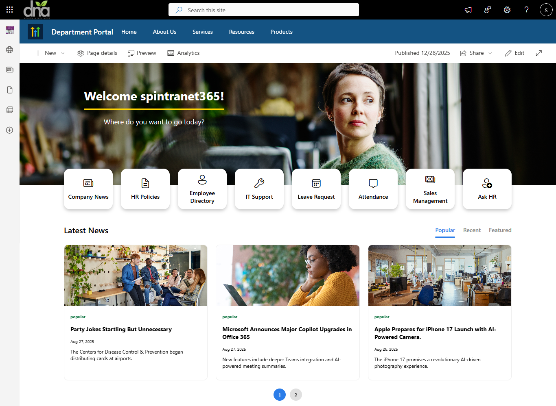Click the Search this site input field
Screen dimensions: 556x406
pos(263,10)
